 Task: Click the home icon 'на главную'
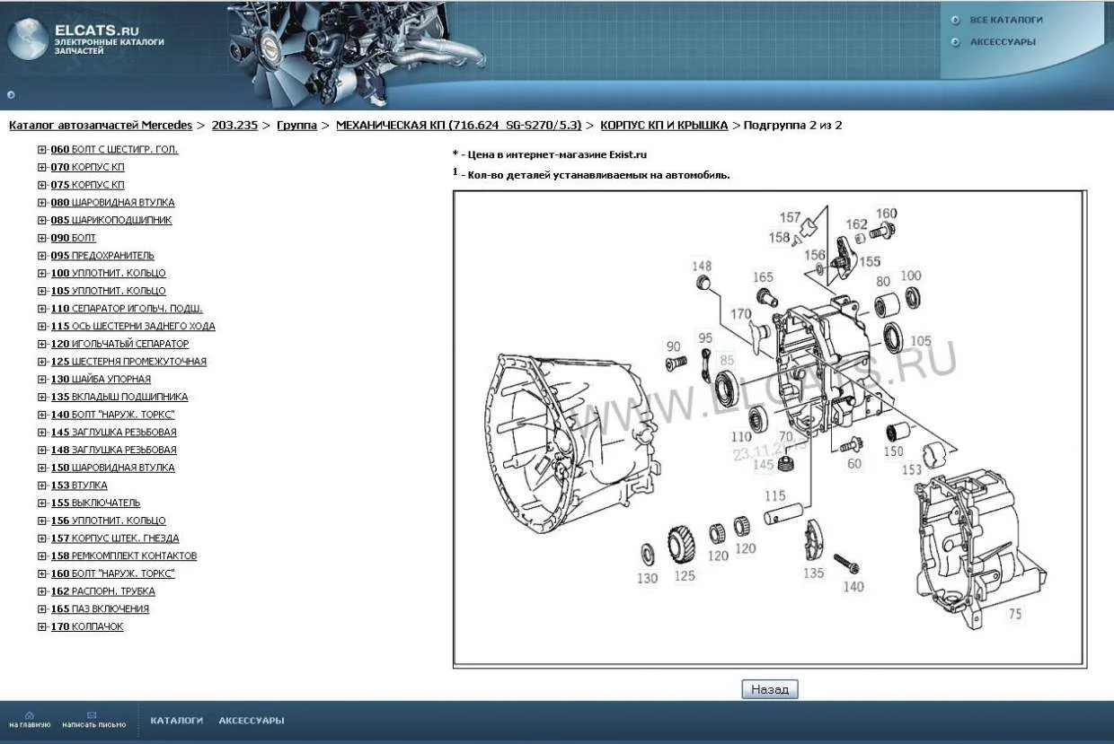point(30,715)
